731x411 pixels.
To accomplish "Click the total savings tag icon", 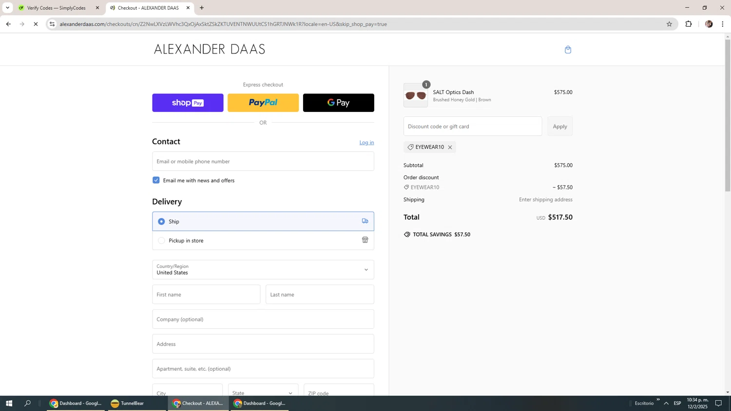I will [x=407, y=235].
